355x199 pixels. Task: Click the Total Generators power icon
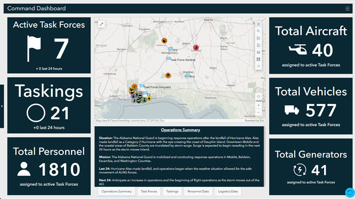pos(300,170)
